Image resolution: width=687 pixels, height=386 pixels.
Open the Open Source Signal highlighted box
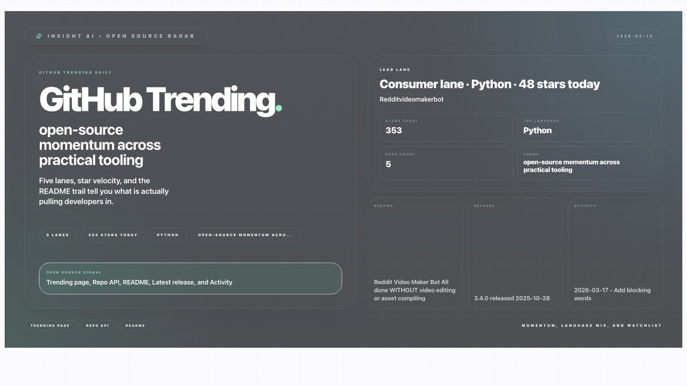(191, 278)
